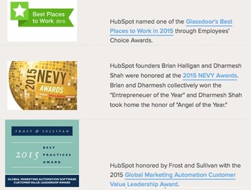The image size is (251, 190).
Task: Click the vertical 2015 on NEVY image
Action: pyautogui.click(x=31, y=79)
